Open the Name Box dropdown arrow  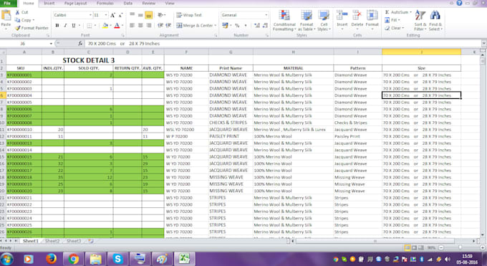51,44
